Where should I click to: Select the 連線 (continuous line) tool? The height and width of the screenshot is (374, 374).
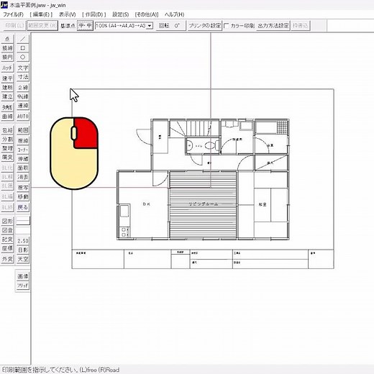(23, 106)
